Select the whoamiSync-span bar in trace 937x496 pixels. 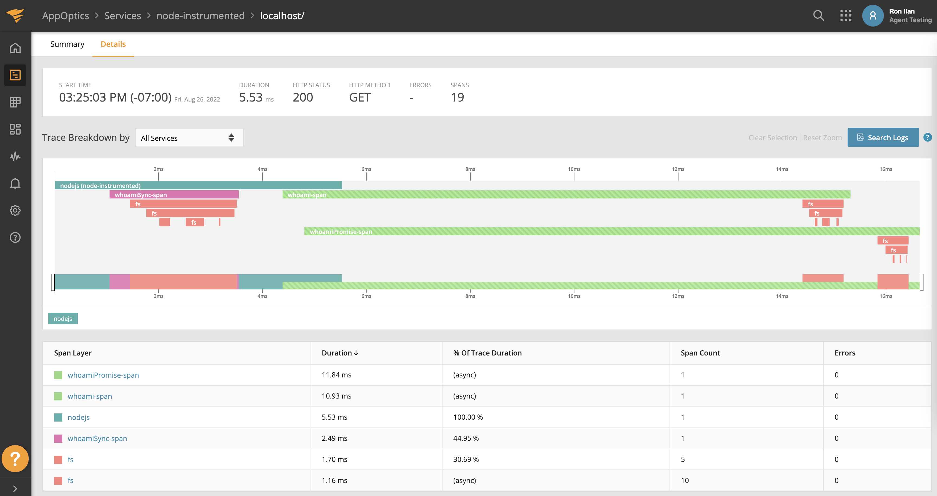pyautogui.click(x=174, y=195)
